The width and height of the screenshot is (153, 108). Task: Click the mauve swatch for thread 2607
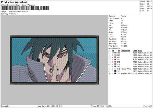click(x=115, y=57)
